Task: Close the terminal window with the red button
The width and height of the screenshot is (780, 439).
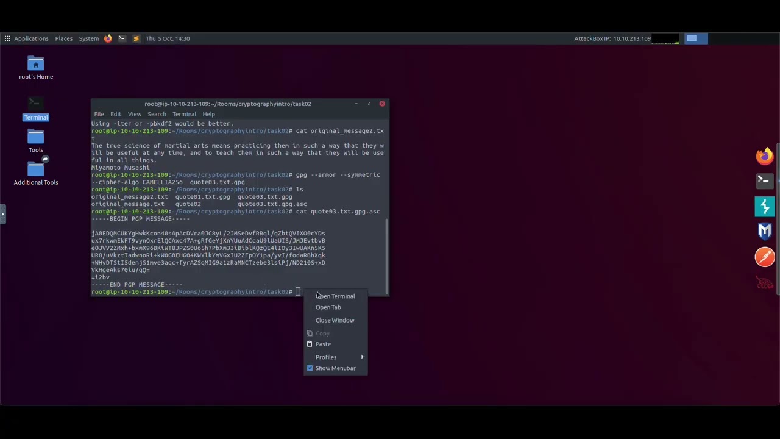Action: click(x=382, y=104)
